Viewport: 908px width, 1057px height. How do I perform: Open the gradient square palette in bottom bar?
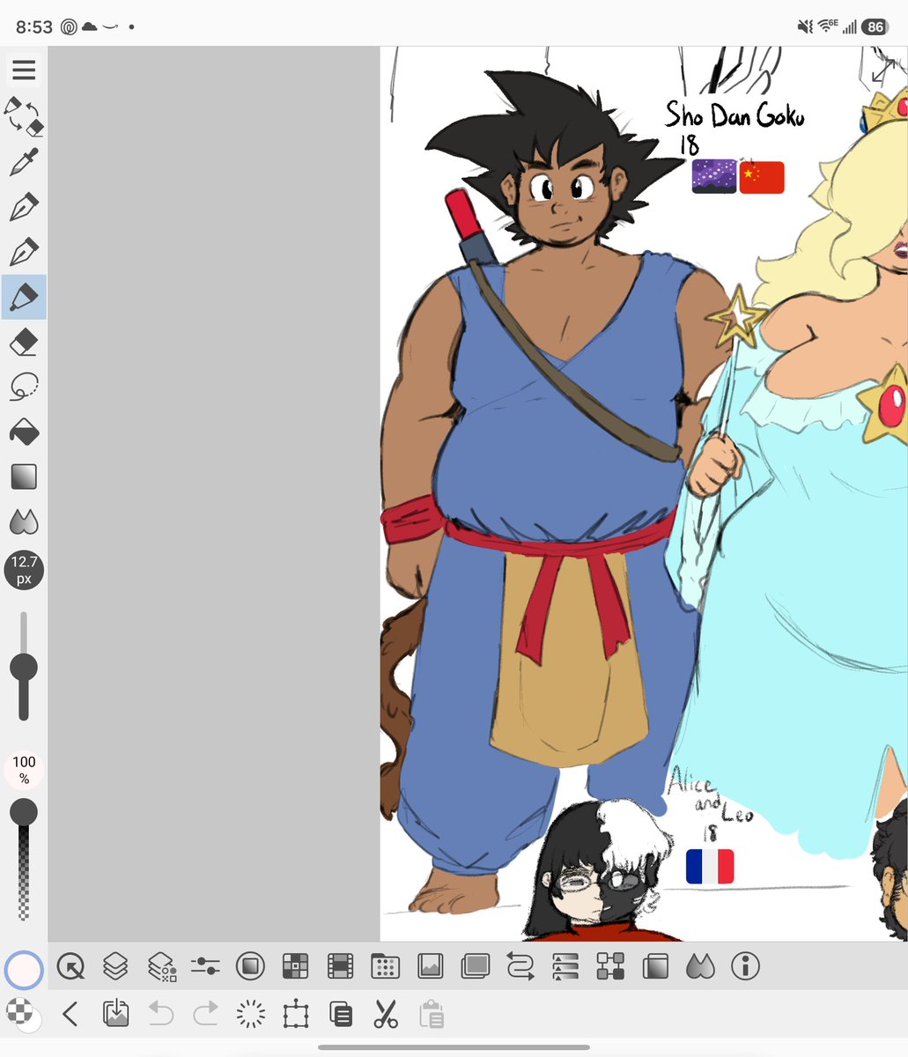point(655,967)
